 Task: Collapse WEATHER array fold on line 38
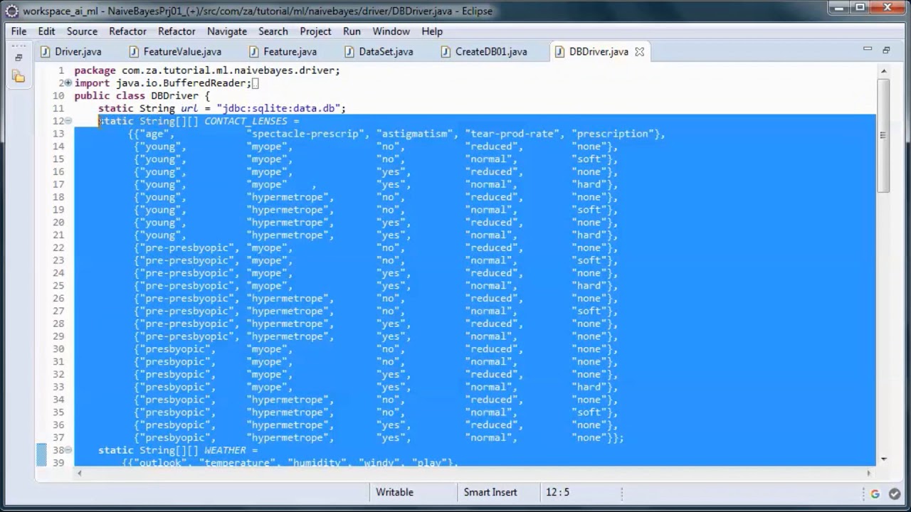click(x=69, y=450)
